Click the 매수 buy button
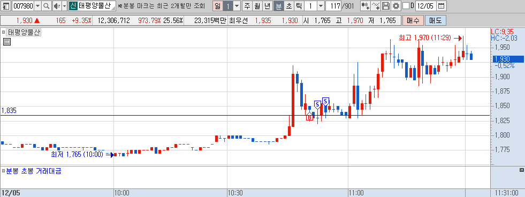Screen dimensions: 525x197 click(x=413, y=20)
